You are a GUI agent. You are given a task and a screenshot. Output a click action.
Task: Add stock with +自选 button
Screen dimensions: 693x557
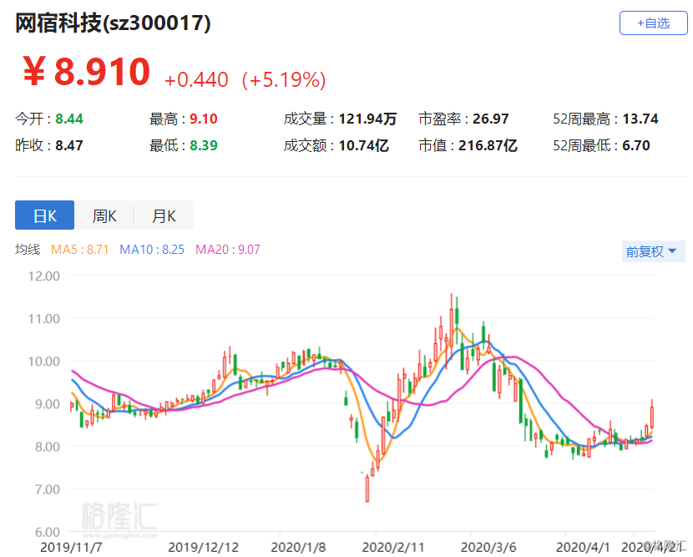click(x=653, y=23)
